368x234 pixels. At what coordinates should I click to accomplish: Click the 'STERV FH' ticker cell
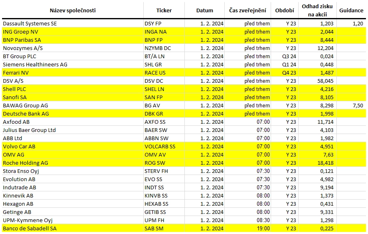[x=164, y=171]
